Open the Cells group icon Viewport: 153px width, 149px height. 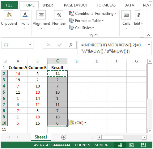tap(126, 15)
